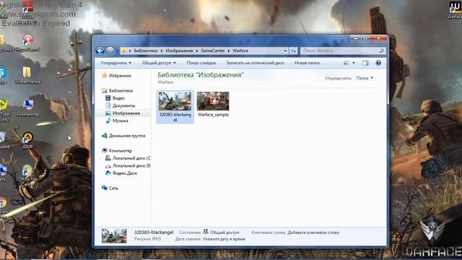Open the Изображения library
This screenshot has height=260, width=462.
point(123,113)
